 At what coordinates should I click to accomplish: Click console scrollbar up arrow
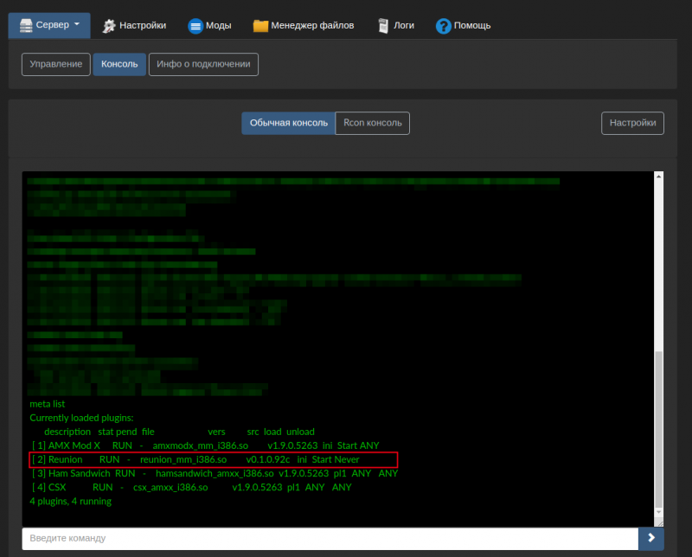pyautogui.click(x=658, y=176)
